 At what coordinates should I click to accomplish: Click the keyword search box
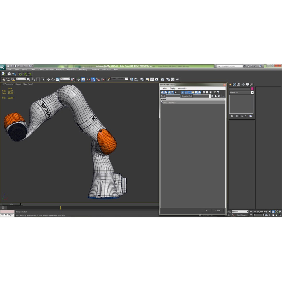tap(229, 66)
